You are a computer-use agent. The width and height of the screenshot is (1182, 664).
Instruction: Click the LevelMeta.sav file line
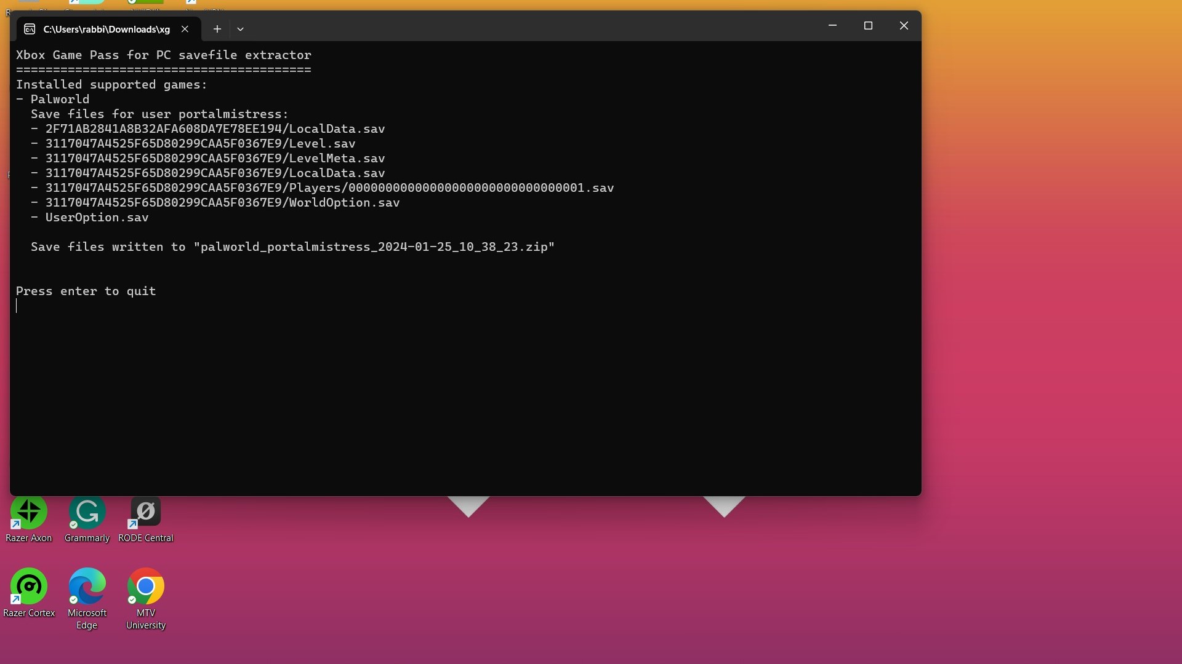click(x=208, y=158)
